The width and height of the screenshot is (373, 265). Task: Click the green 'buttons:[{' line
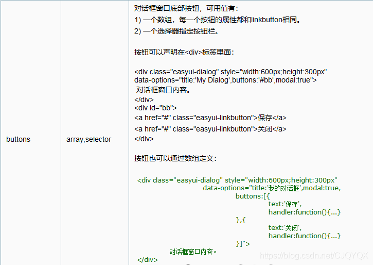[x=253, y=196]
